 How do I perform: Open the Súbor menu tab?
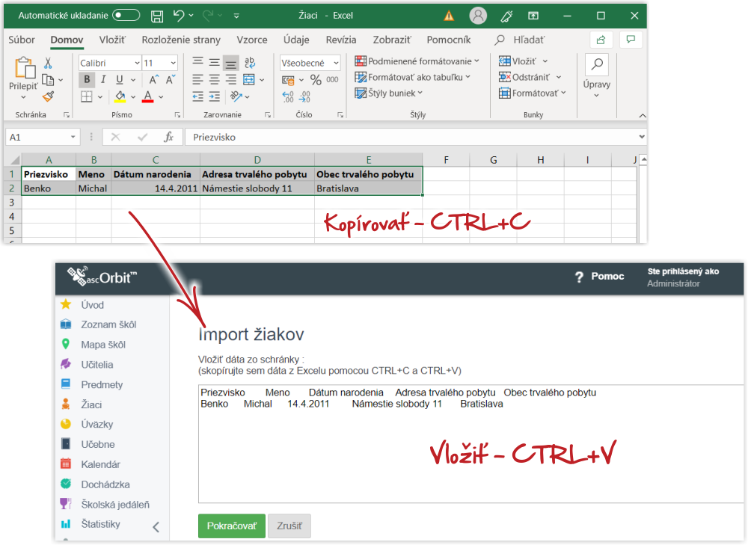22,40
